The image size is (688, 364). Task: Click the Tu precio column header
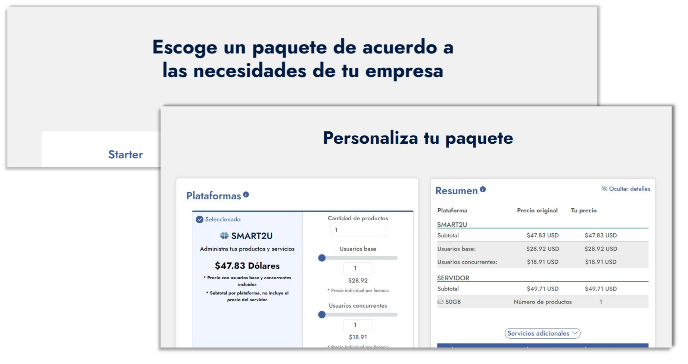click(x=583, y=211)
